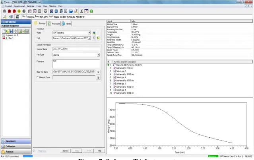Click the browse icon beside Network Drive field
The width and height of the screenshot is (254, 160).
point(98,78)
